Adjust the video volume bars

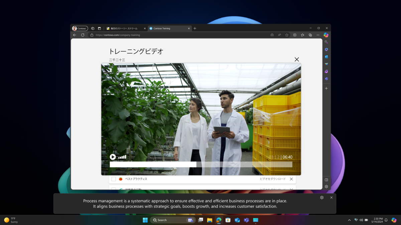click(x=122, y=157)
